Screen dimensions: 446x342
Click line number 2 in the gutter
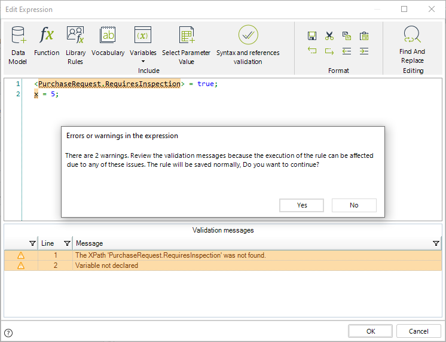click(18, 94)
